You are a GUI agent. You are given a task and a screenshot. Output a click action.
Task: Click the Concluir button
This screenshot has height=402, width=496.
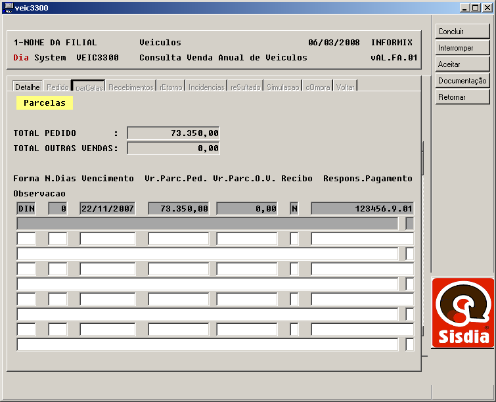click(462, 32)
